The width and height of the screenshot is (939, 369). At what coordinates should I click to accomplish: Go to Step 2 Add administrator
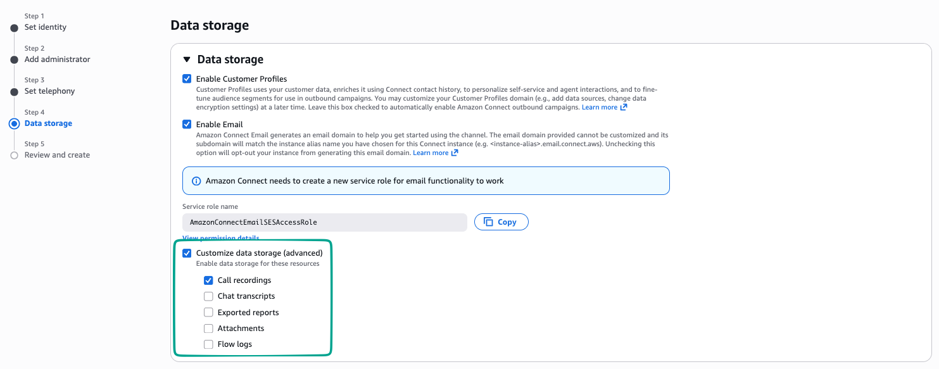(x=57, y=59)
